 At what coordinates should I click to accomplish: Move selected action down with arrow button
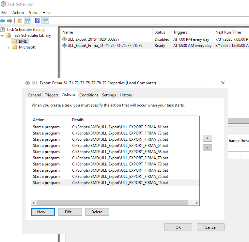tap(207, 148)
